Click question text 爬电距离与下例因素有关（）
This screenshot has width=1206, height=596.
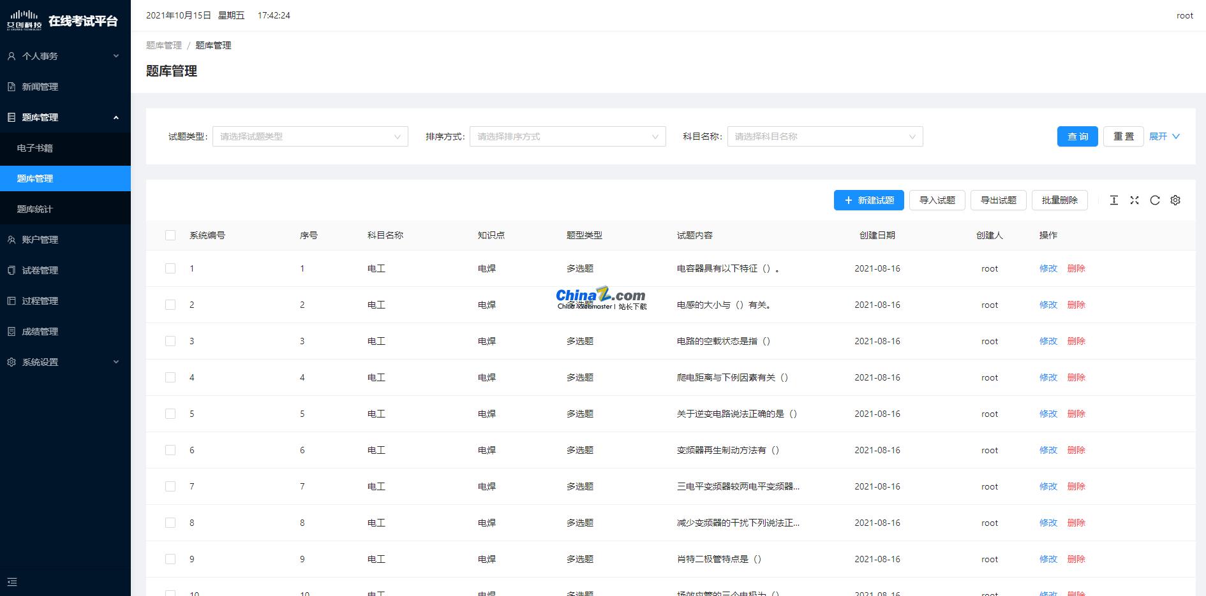733,377
